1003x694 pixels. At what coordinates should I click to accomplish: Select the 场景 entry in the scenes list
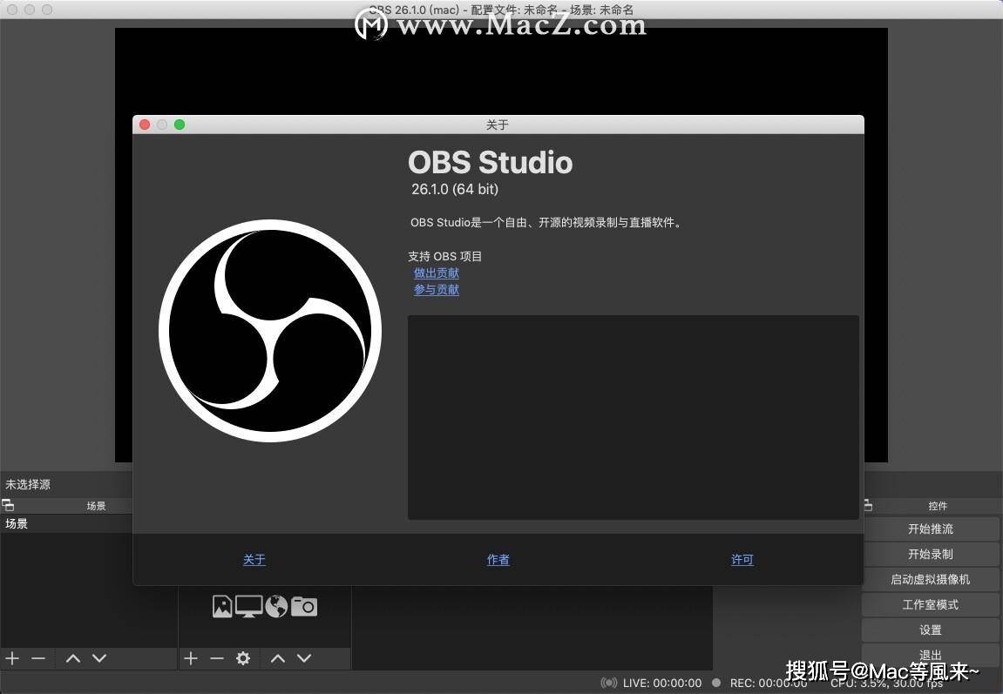click(x=66, y=524)
